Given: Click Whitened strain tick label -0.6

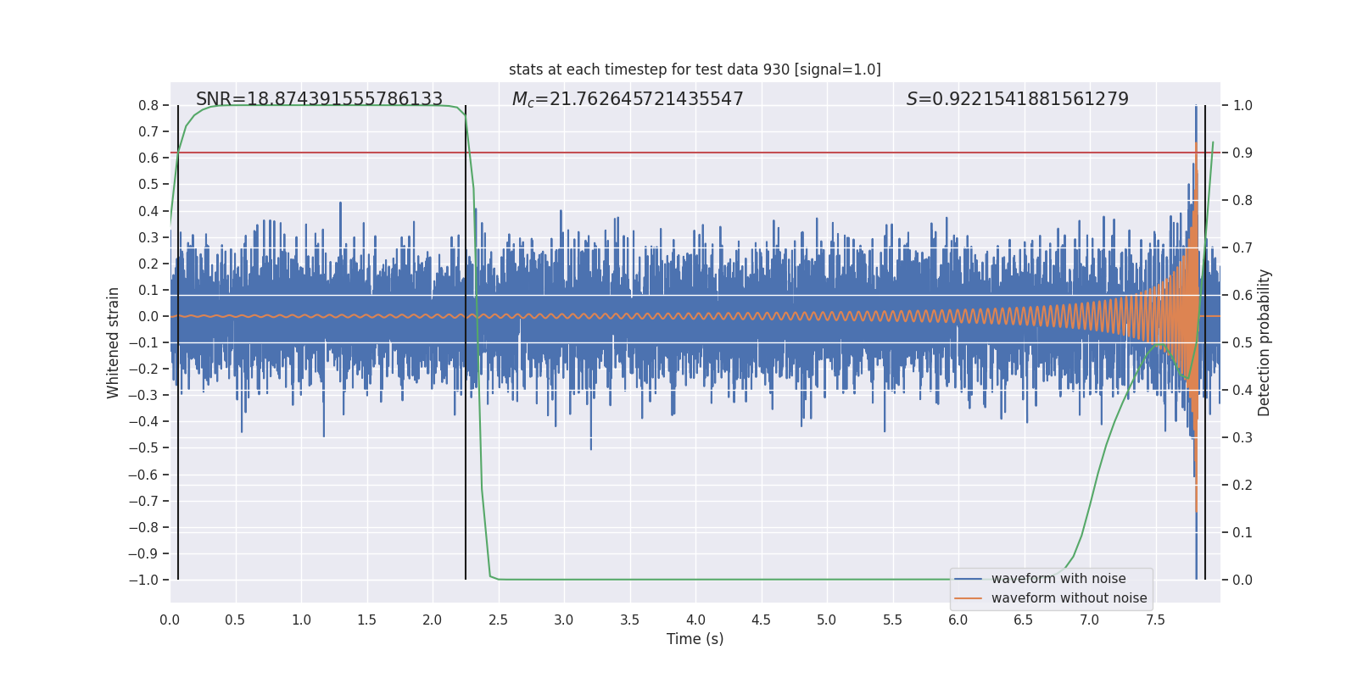Looking at the screenshot, I should click(x=143, y=475).
